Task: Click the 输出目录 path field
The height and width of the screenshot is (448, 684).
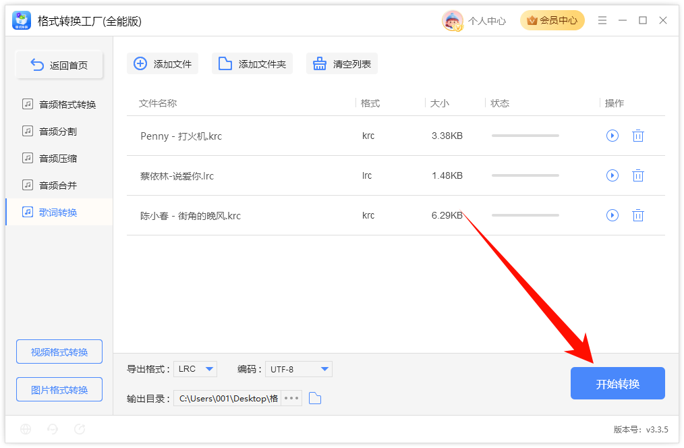Action: click(227, 398)
